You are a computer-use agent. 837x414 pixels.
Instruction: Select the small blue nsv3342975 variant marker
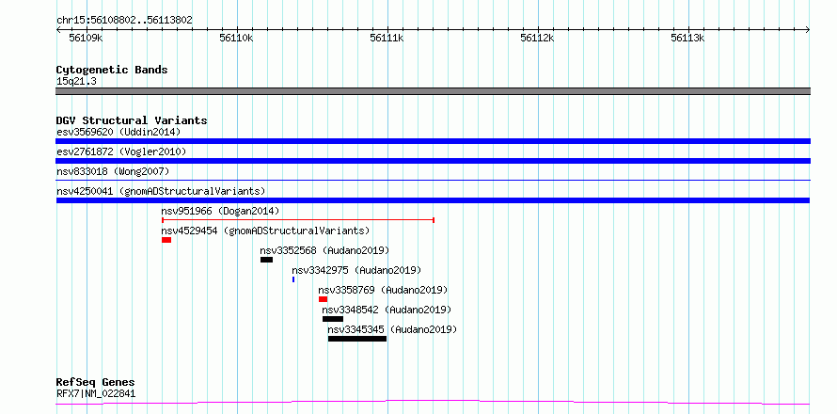pos(293,279)
